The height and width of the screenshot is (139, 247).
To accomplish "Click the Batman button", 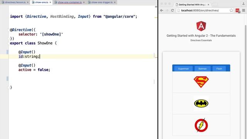I will [x=202, y=69].
